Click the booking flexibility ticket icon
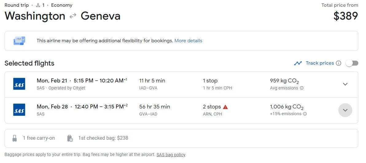This screenshot has width=366, height=163. pos(19,41)
